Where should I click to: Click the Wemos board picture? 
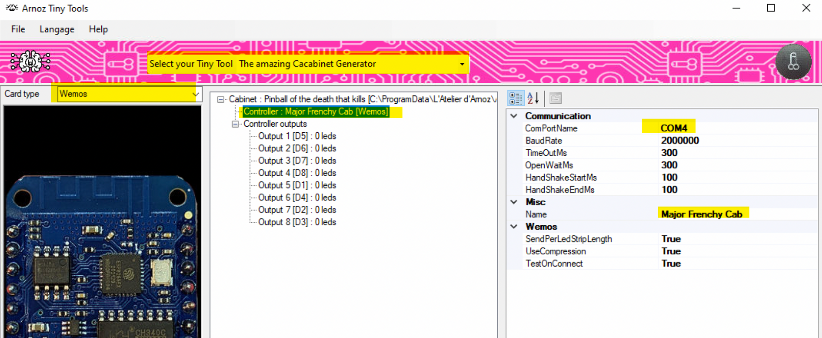[103, 222]
